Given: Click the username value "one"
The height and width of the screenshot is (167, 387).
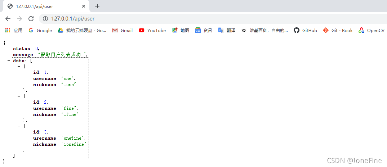Looking at the screenshot, I should [x=68, y=78].
